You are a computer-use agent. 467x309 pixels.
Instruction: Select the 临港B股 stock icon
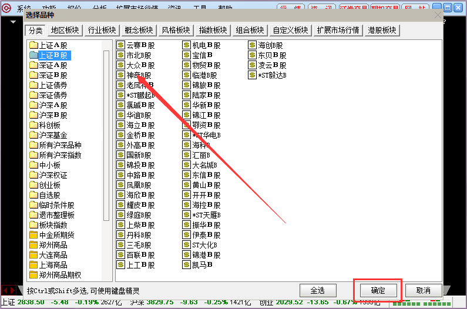pos(186,75)
